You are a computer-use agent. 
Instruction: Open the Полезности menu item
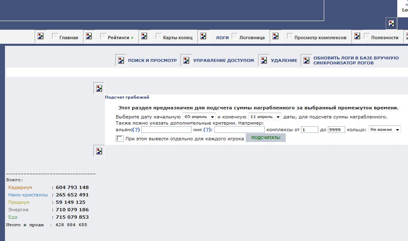click(384, 38)
